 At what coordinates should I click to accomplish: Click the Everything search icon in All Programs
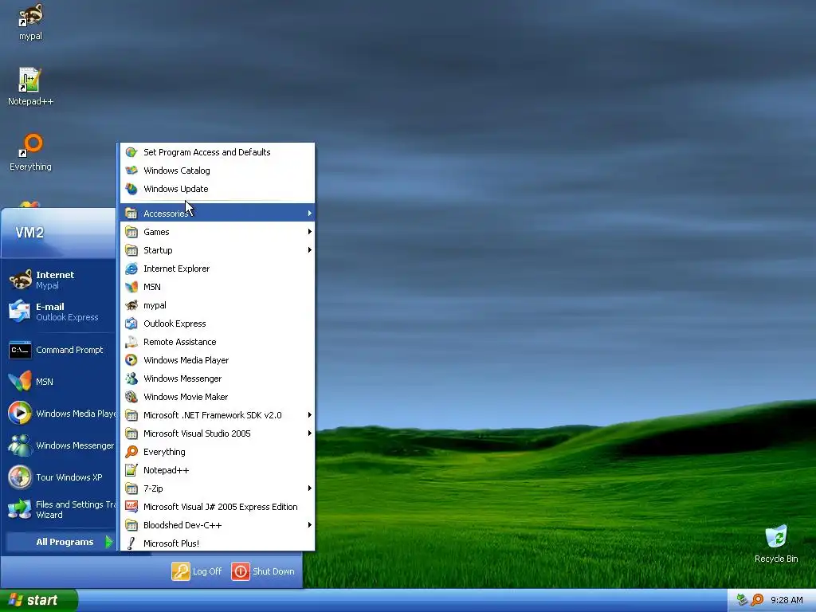[x=131, y=452]
